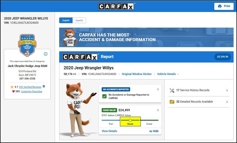Click the verified shield icon beside reviews
The image size is (237, 143).
(44, 86)
